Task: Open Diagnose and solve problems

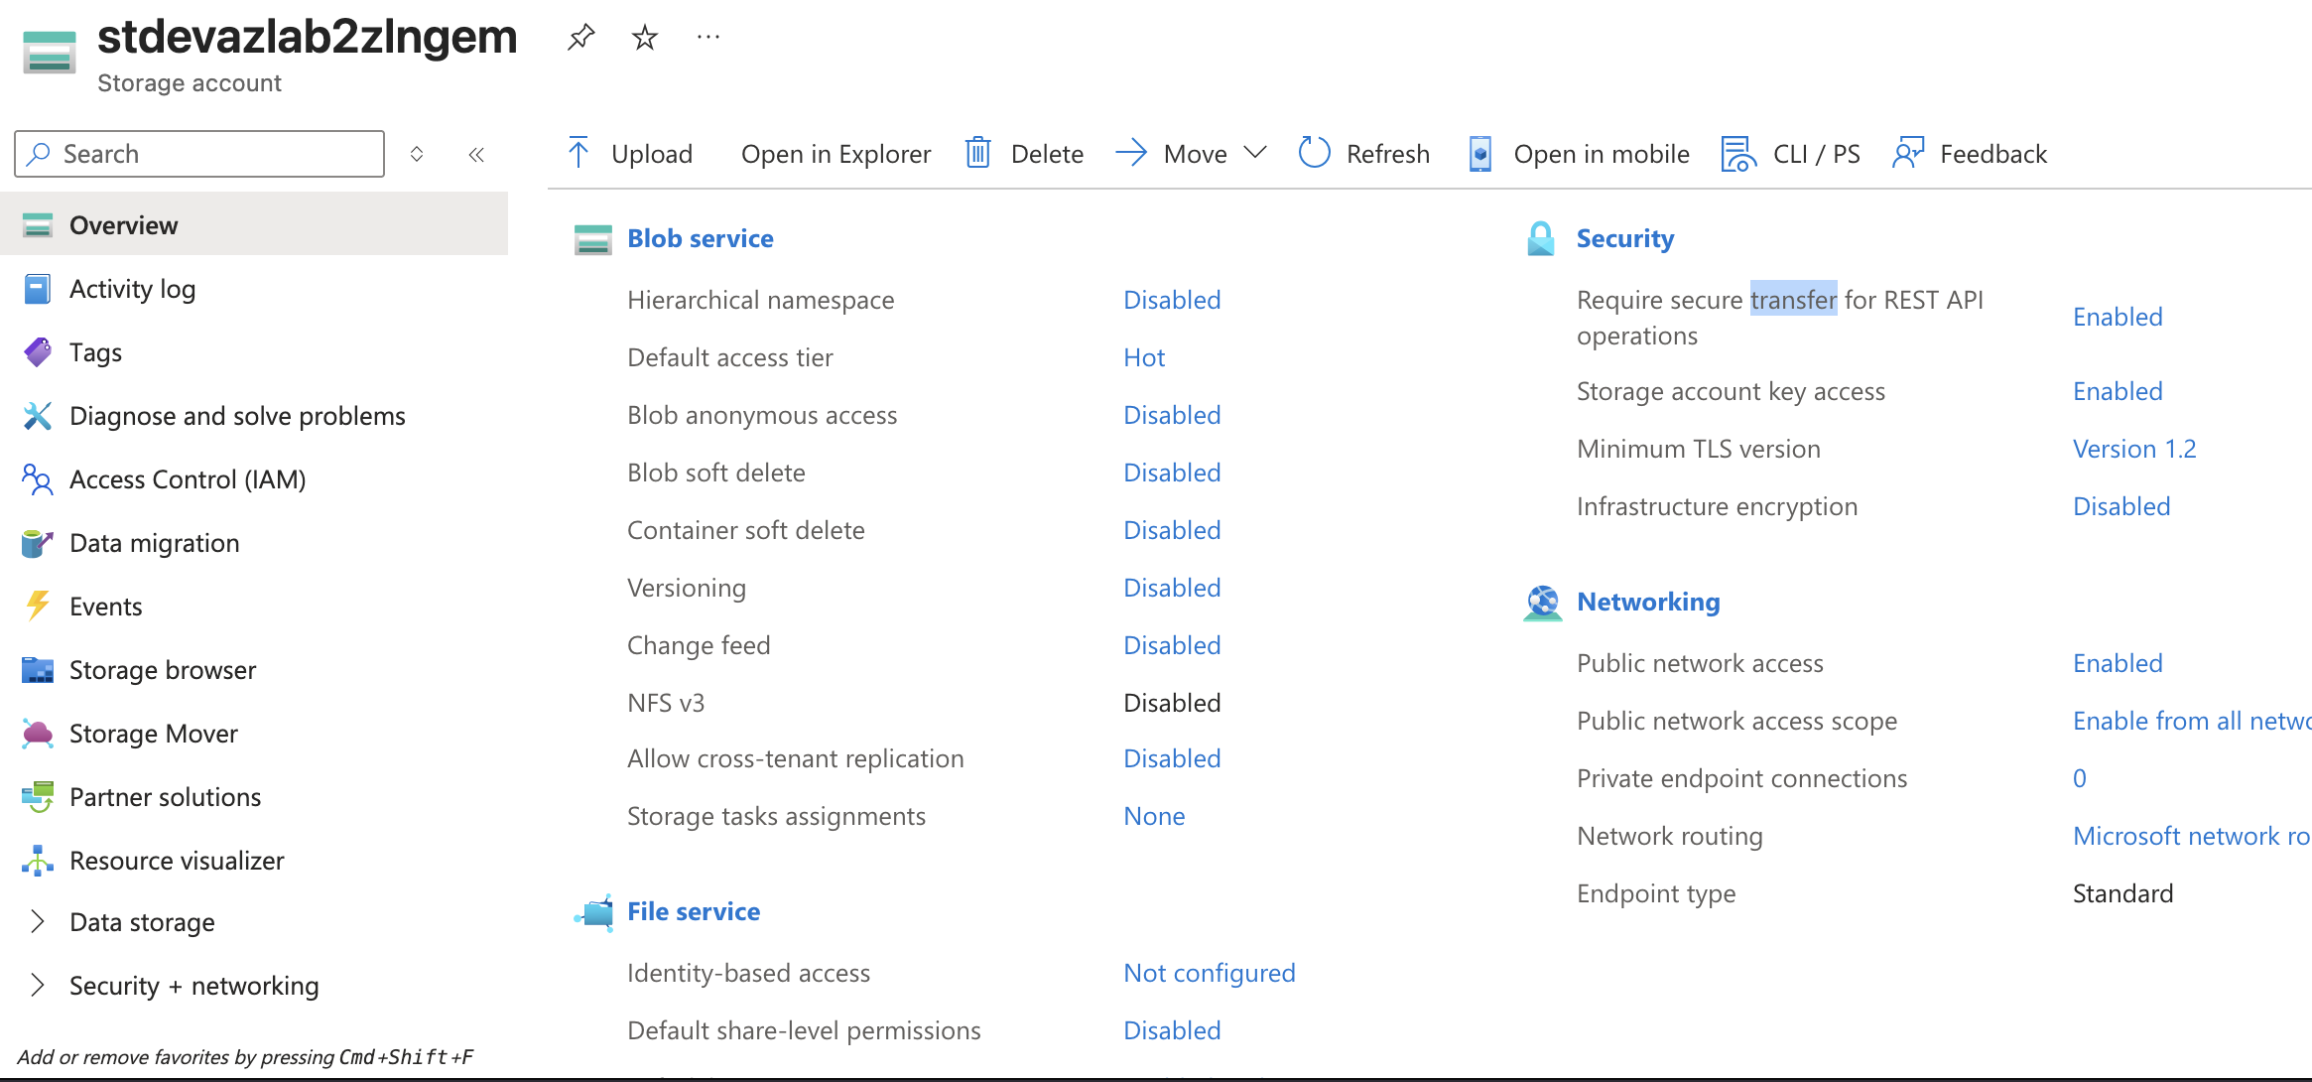Action: click(237, 416)
